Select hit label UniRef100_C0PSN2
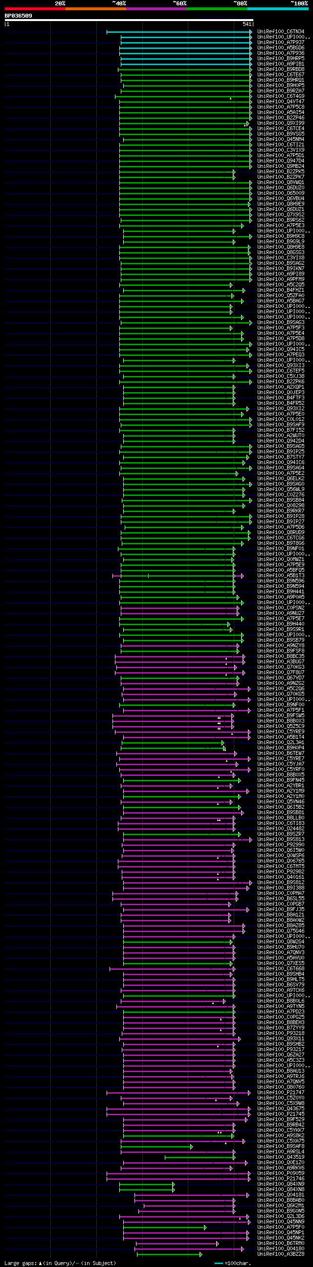Screen dimensions: 313x1267 point(281,609)
